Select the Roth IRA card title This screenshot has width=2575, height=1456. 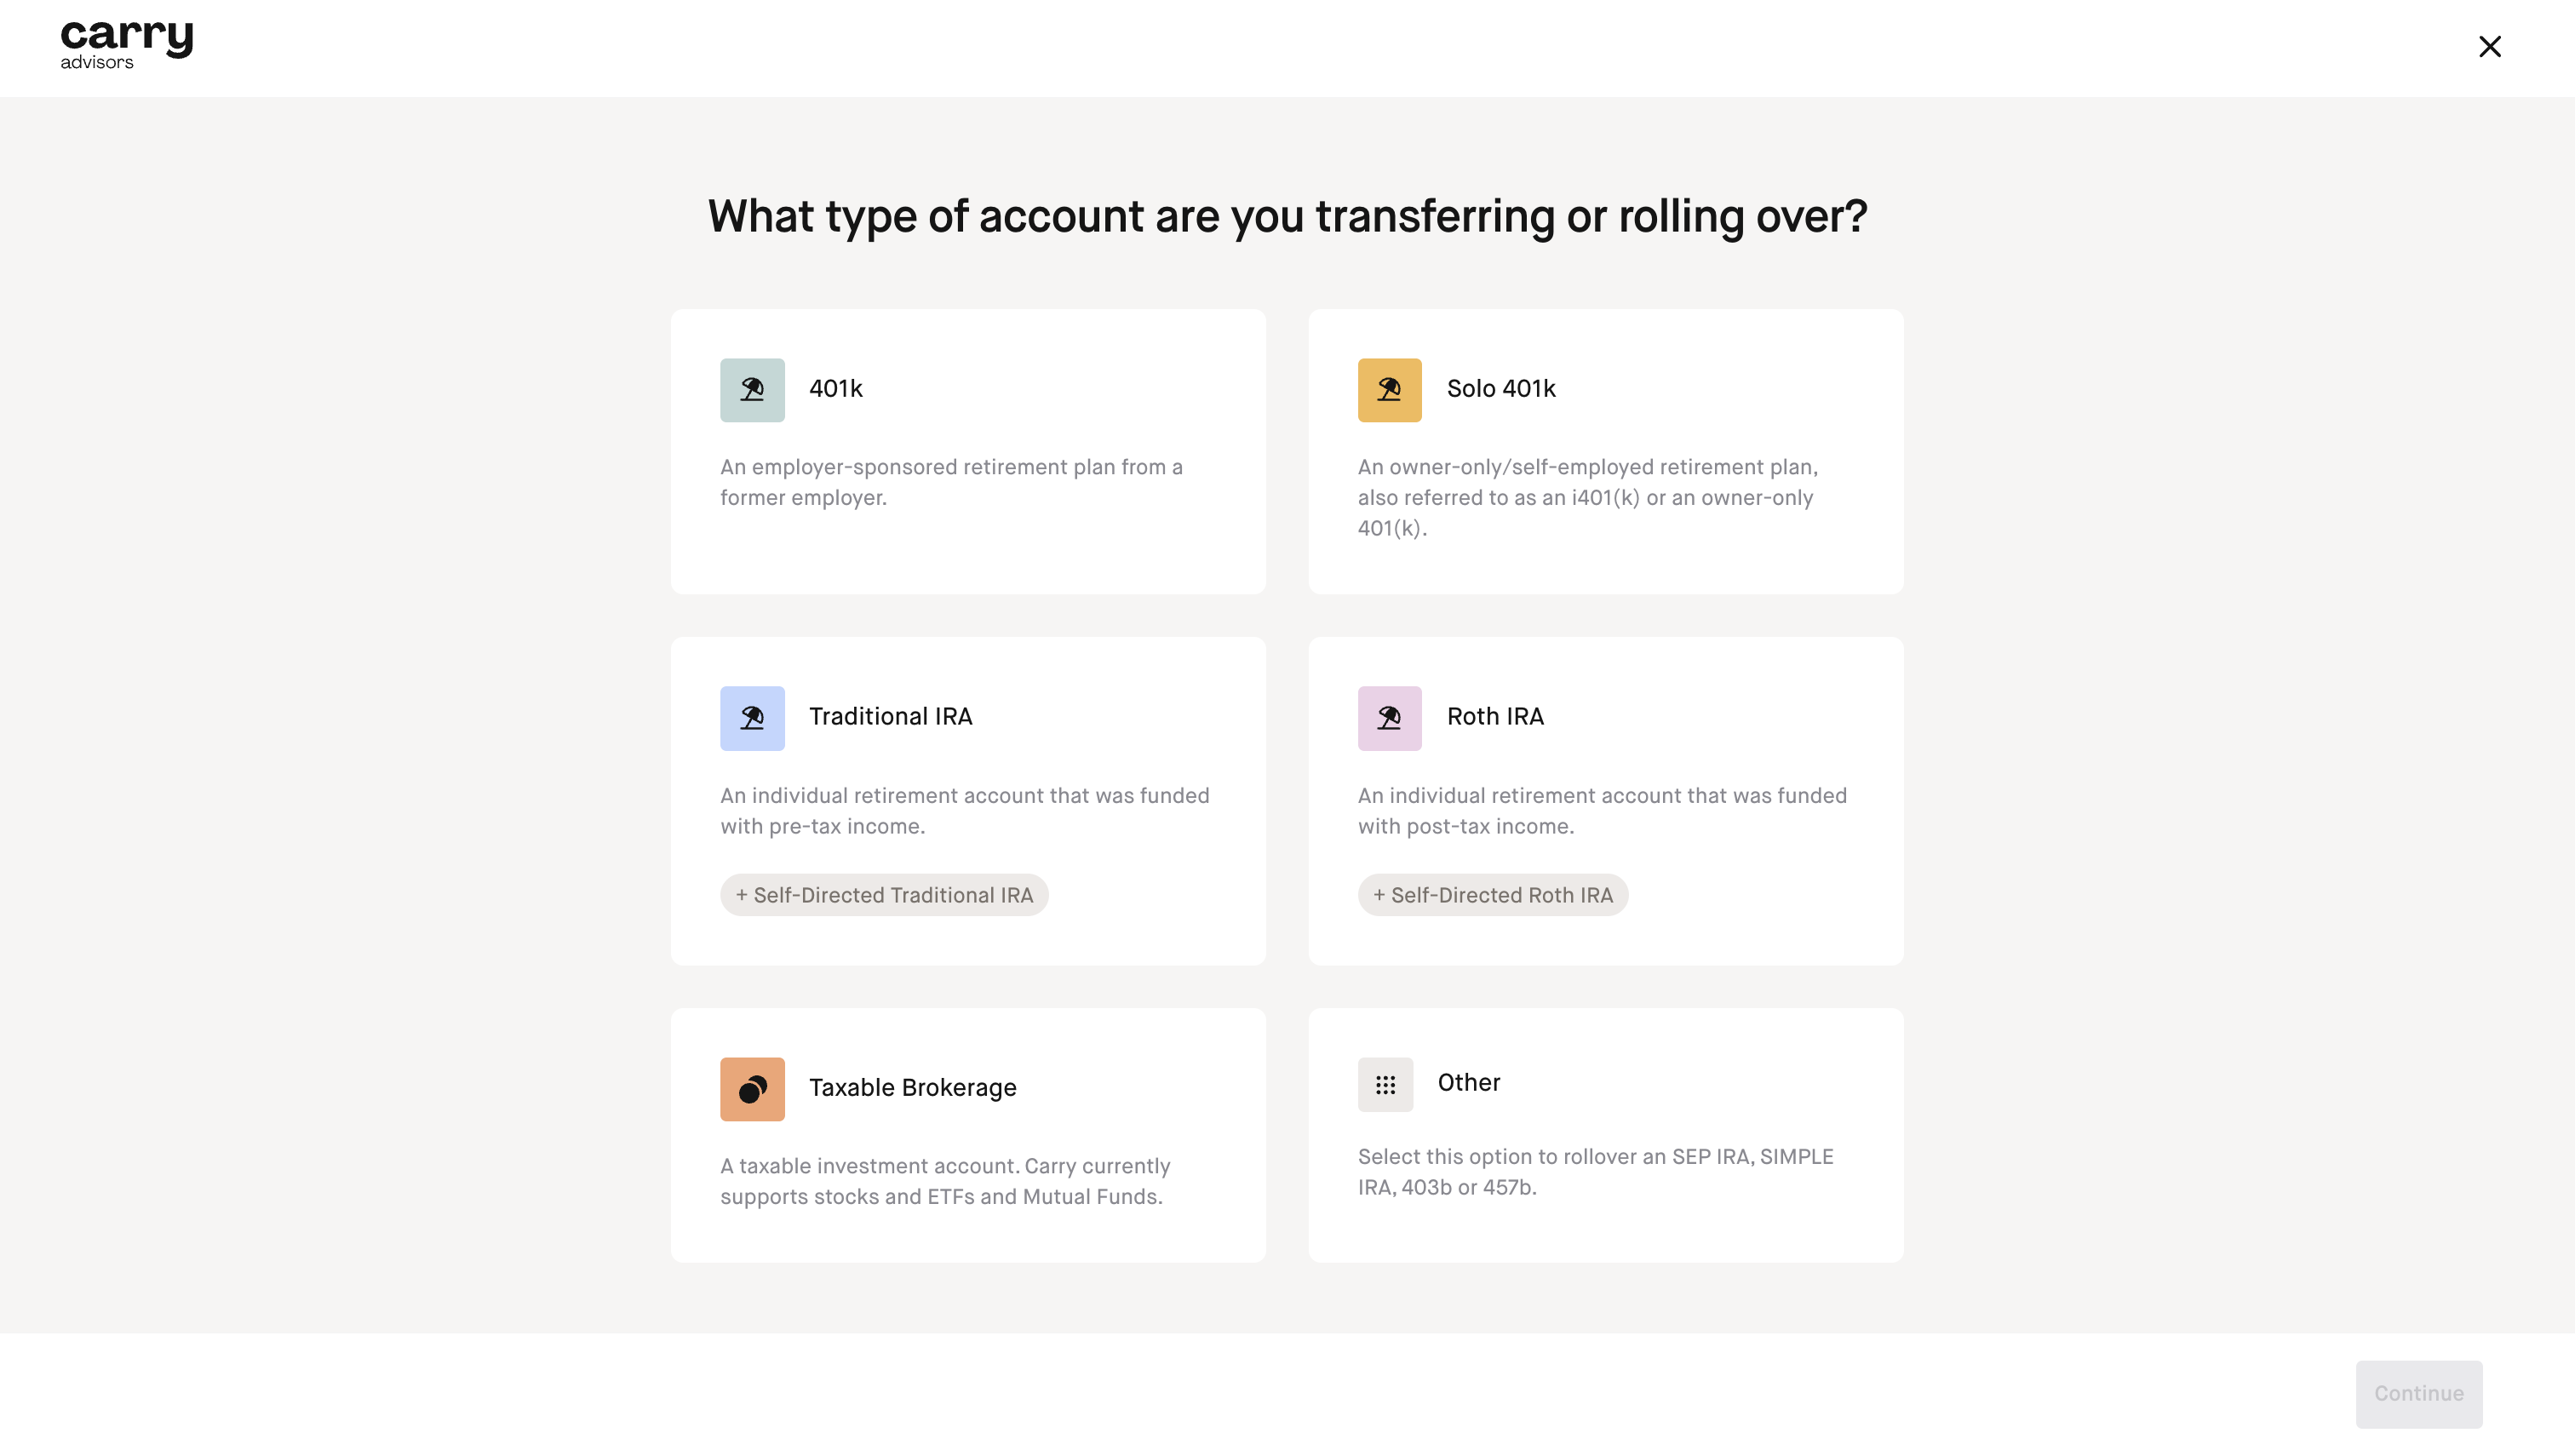pos(1495,717)
